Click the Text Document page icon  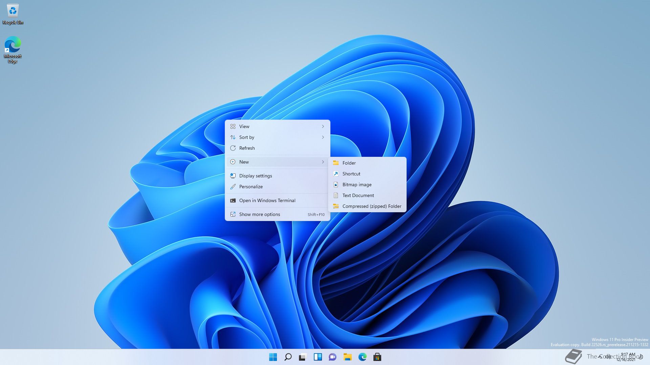[x=336, y=195]
